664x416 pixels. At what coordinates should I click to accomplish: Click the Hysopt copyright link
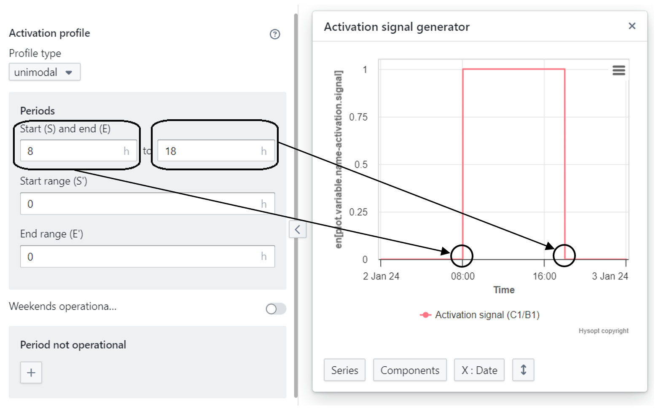603,331
